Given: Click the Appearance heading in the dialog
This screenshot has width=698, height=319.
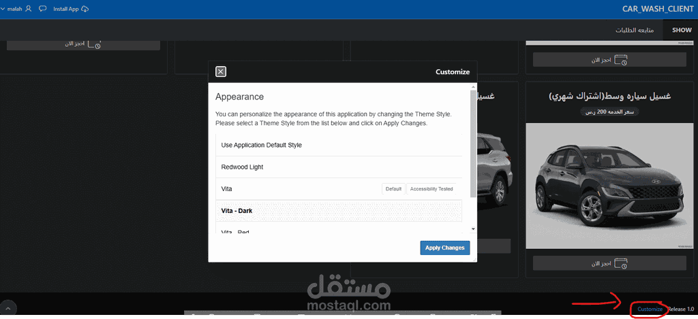Looking at the screenshot, I should point(239,97).
